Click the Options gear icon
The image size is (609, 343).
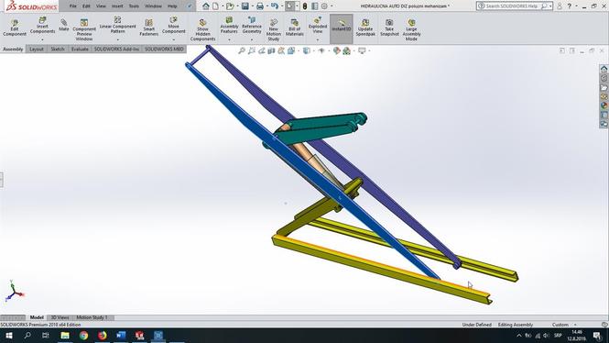tap(324, 6)
